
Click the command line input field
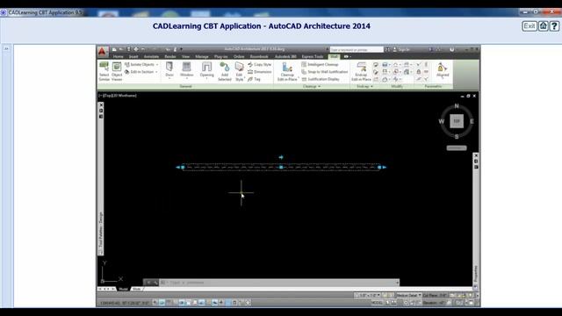point(279,283)
